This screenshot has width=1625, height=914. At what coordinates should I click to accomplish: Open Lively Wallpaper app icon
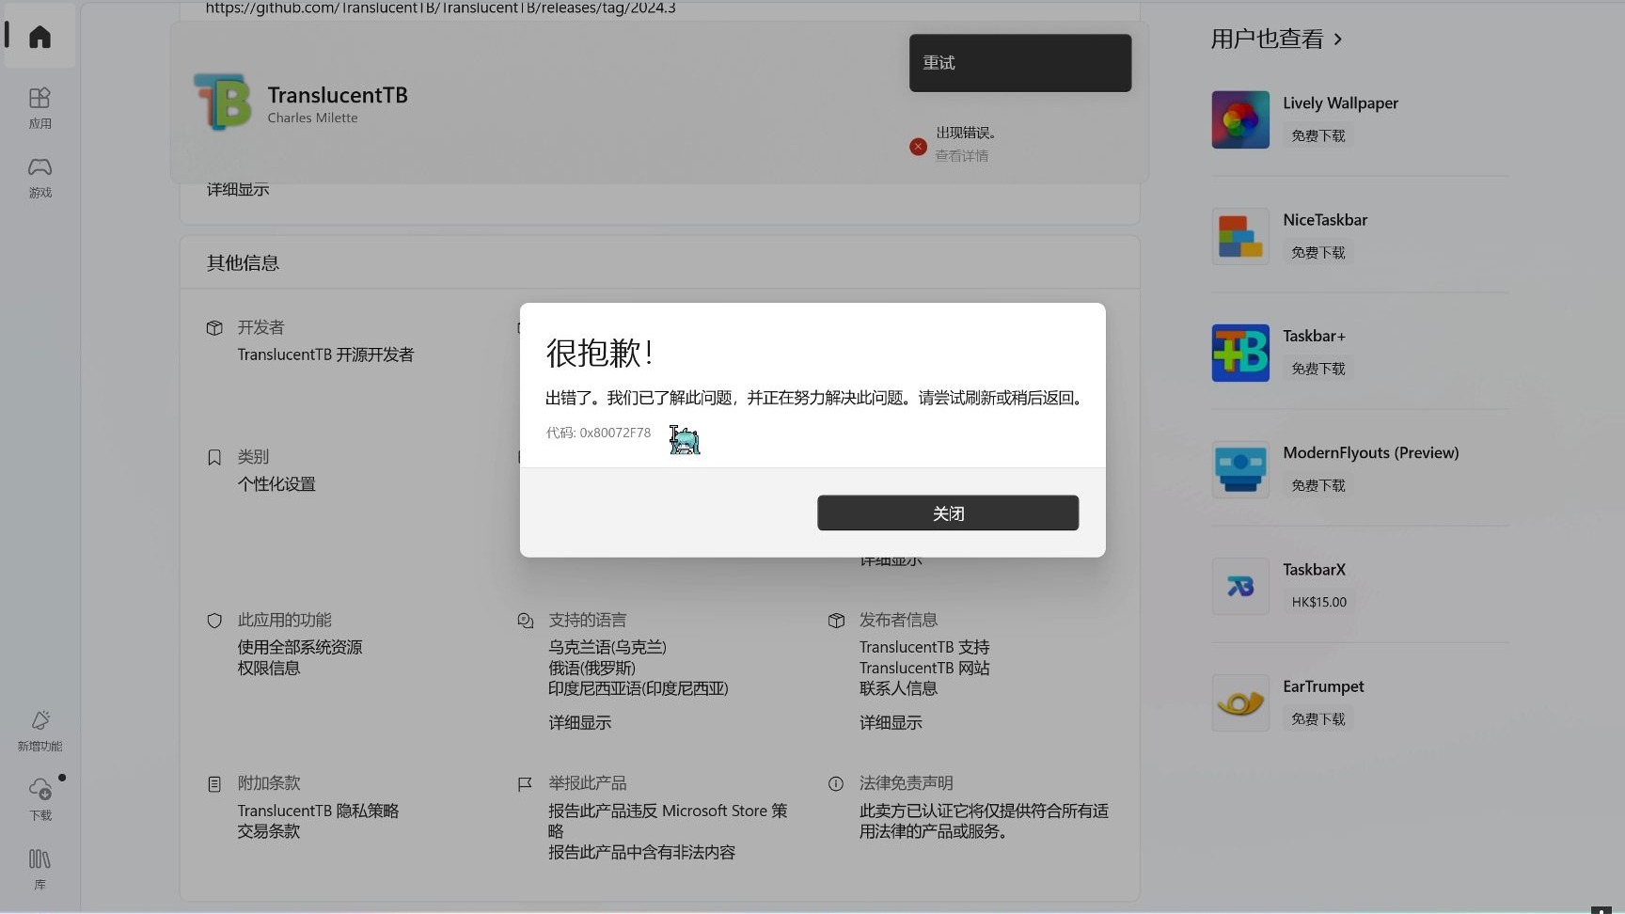click(1240, 119)
